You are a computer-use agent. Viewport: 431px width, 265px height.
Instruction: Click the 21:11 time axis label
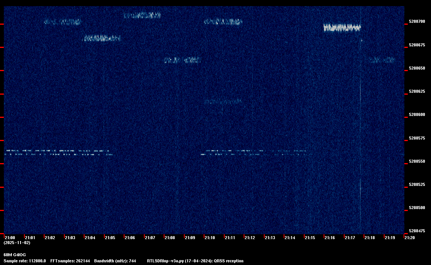(230, 238)
